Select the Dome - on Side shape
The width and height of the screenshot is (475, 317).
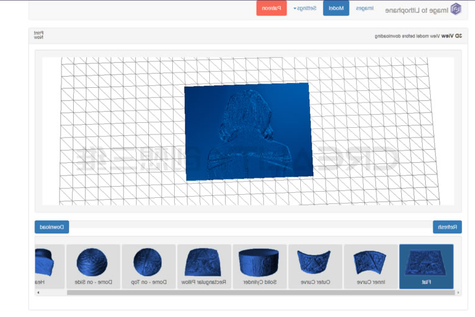pyautogui.click(x=93, y=266)
